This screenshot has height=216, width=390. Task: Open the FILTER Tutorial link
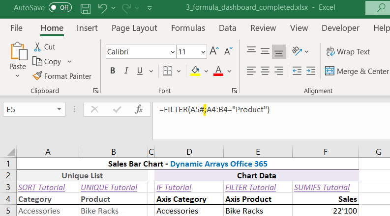click(x=250, y=187)
